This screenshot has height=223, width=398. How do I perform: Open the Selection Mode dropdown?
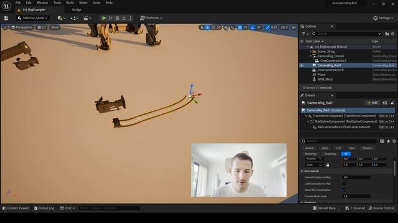(x=33, y=18)
